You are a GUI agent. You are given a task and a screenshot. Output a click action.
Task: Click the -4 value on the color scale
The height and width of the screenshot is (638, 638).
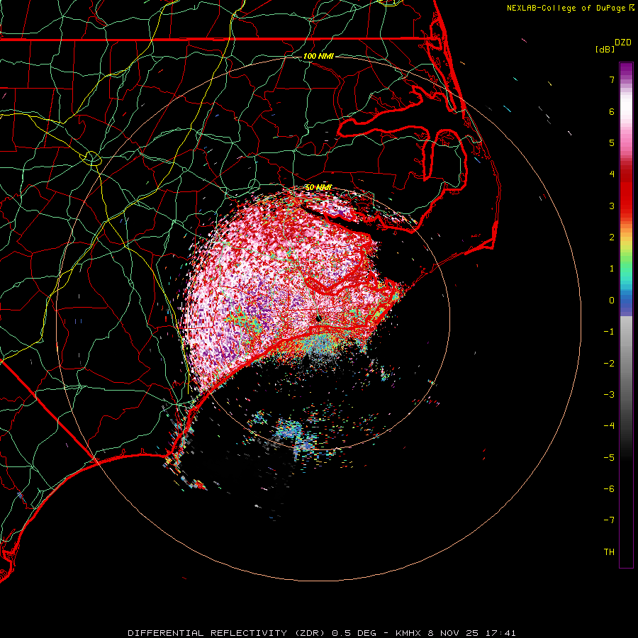click(x=609, y=426)
